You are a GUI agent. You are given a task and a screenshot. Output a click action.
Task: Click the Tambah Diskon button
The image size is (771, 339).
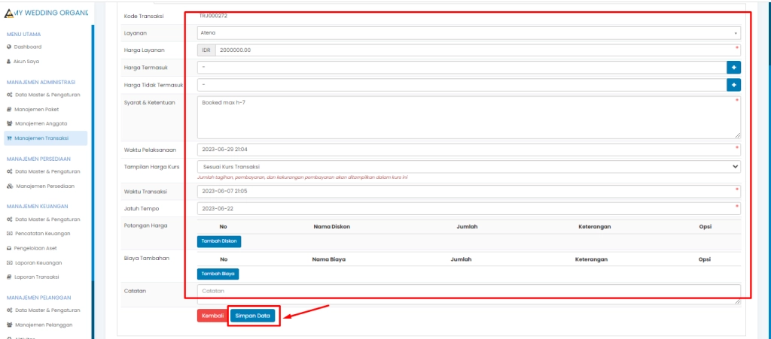click(219, 241)
